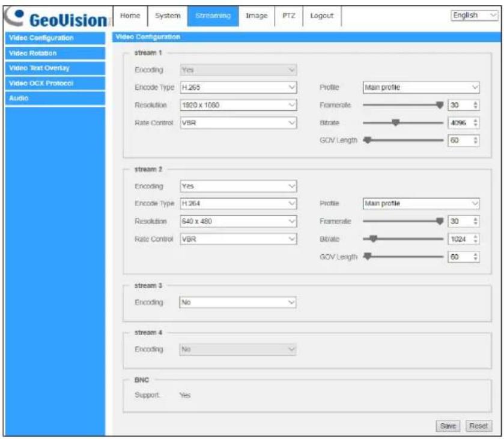Open Audio settings in sidebar
Screen dimensions: 504x439
click(x=55, y=98)
